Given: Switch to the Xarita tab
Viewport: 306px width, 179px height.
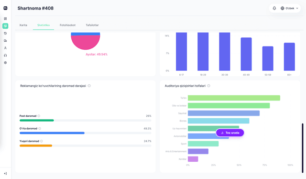Looking at the screenshot, I should [x=23, y=25].
